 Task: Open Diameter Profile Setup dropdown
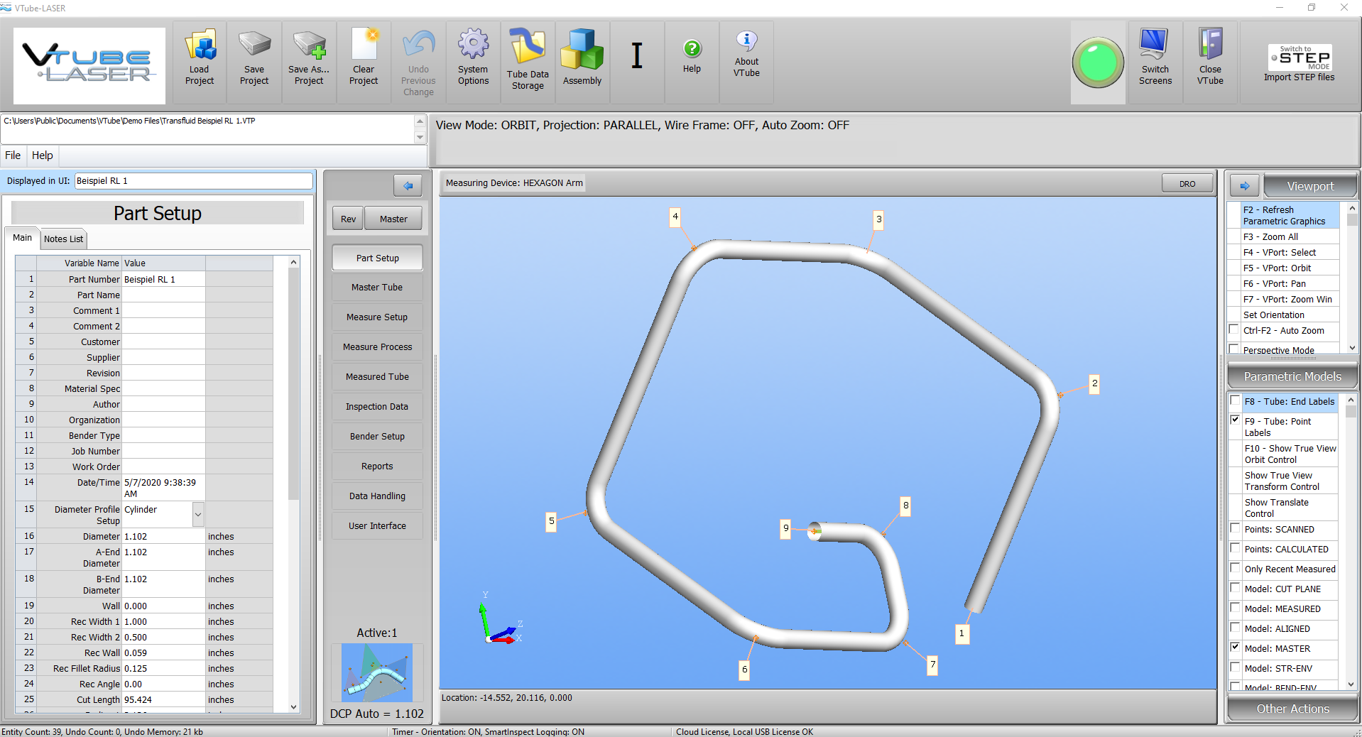[198, 514]
